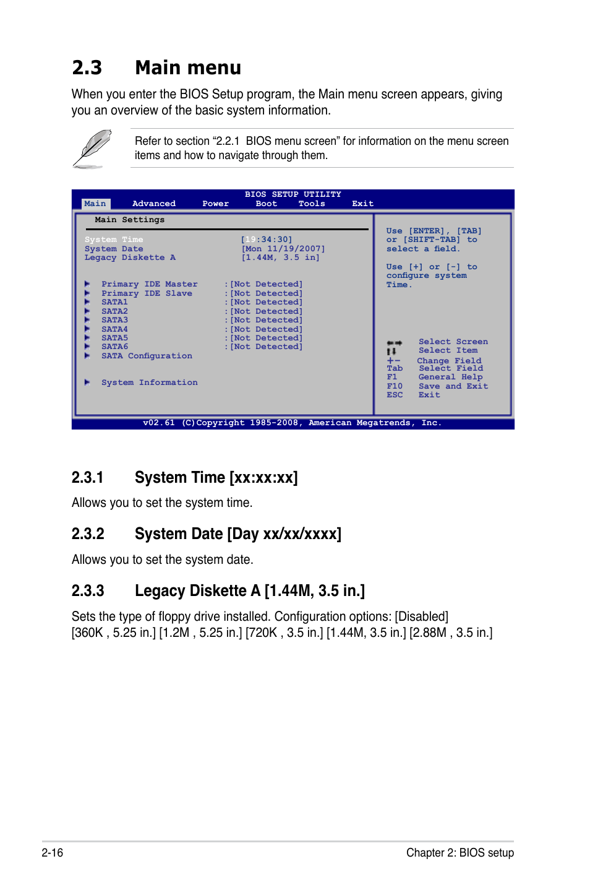Expand the SATA5 submenu arrow

tap(87, 338)
